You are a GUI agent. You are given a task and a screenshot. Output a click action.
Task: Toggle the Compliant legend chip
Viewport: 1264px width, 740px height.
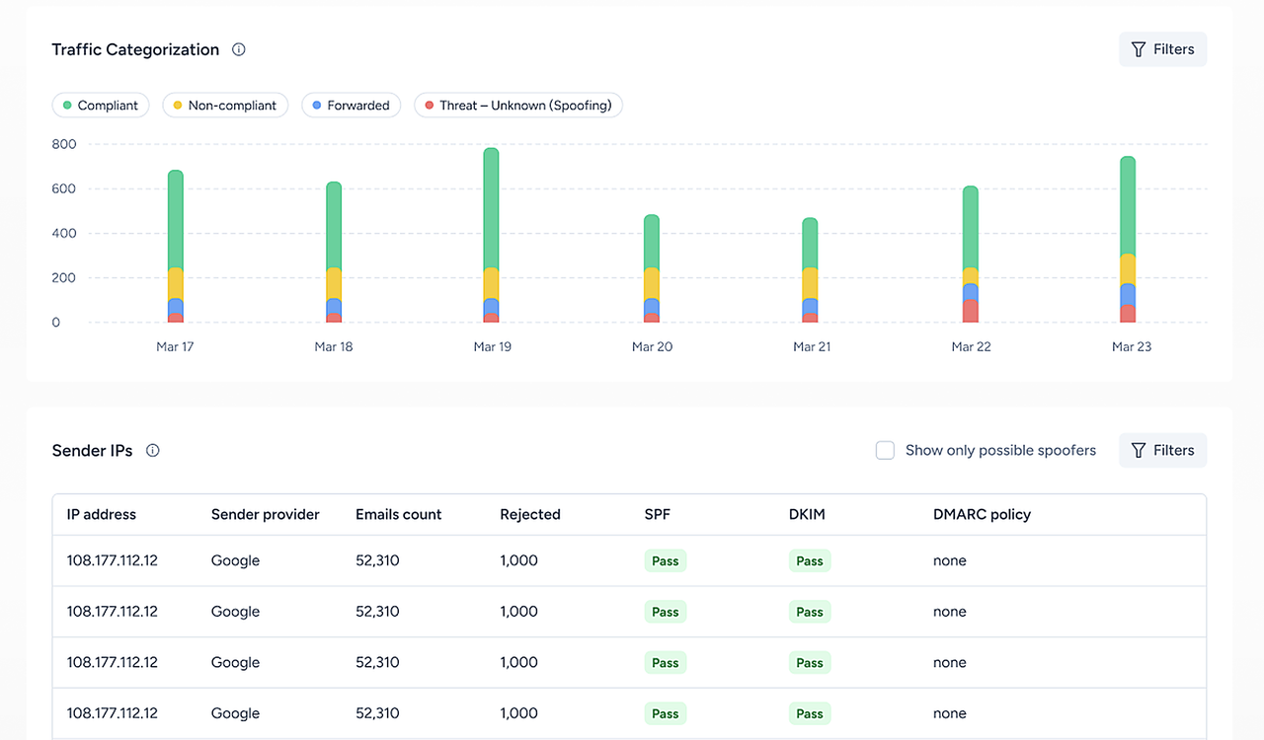pyautogui.click(x=101, y=106)
